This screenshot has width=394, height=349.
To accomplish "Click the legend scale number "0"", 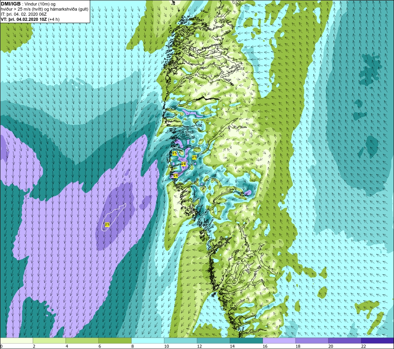I will coord(1,346).
